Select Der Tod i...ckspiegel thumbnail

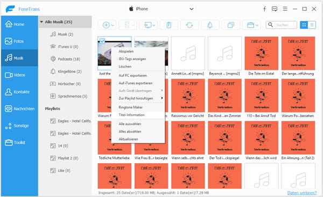click(224, 138)
